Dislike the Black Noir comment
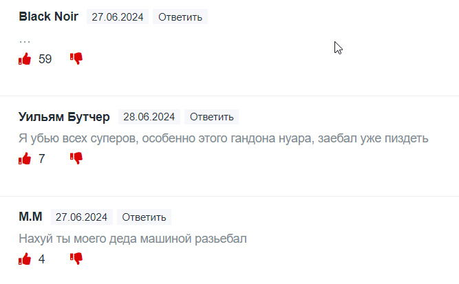Screen dimensions: 459x284 (76, 59)
